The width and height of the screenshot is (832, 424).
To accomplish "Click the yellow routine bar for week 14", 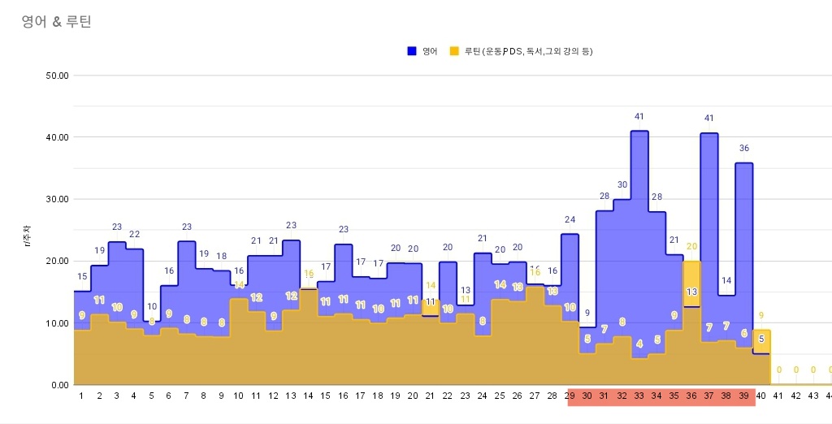I will [309, 337].
